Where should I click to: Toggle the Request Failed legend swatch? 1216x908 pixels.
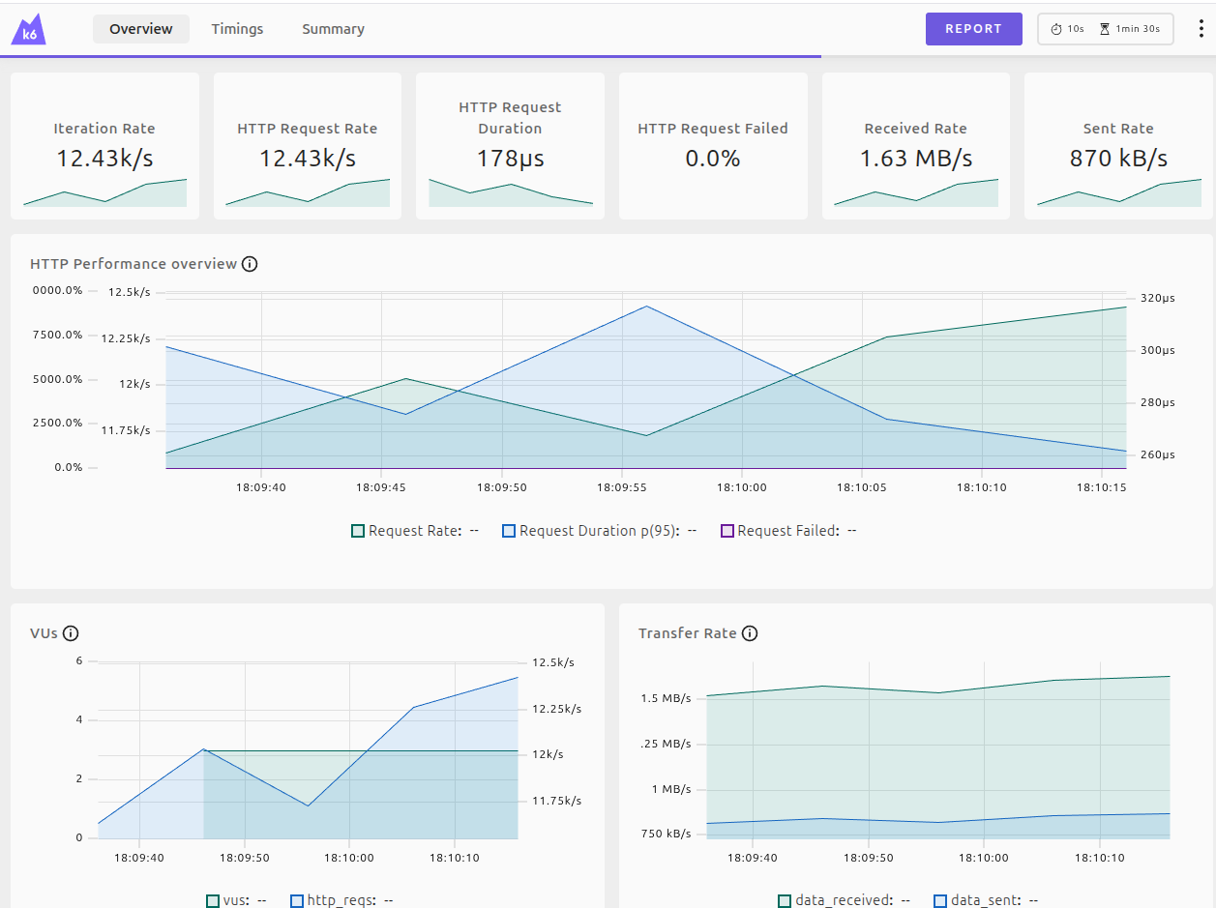pos(727,531)
